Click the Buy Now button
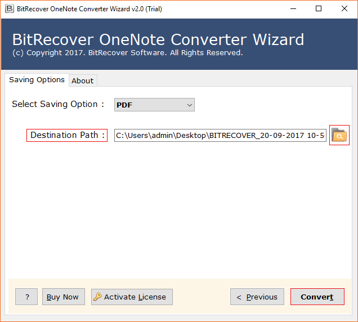The width and height of the screenshot is (358, 322). coord(64,297)
